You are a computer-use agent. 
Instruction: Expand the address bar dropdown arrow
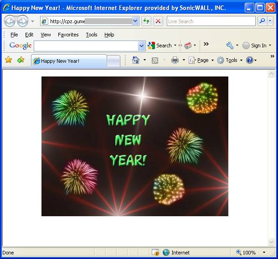[x=135, y=21]
